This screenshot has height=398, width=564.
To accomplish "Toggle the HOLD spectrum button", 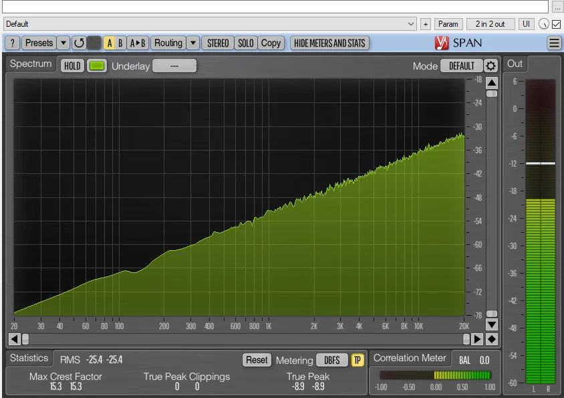I will [72, 66].
